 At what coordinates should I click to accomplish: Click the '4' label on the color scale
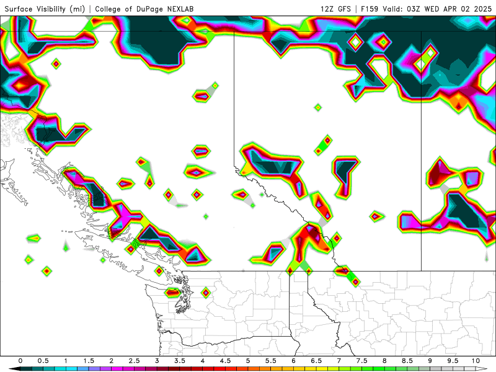click(x=203, y=361)
